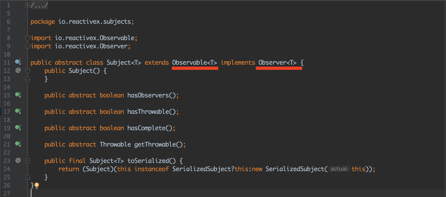Click the fold end marker on line 25

coord(28,177)
